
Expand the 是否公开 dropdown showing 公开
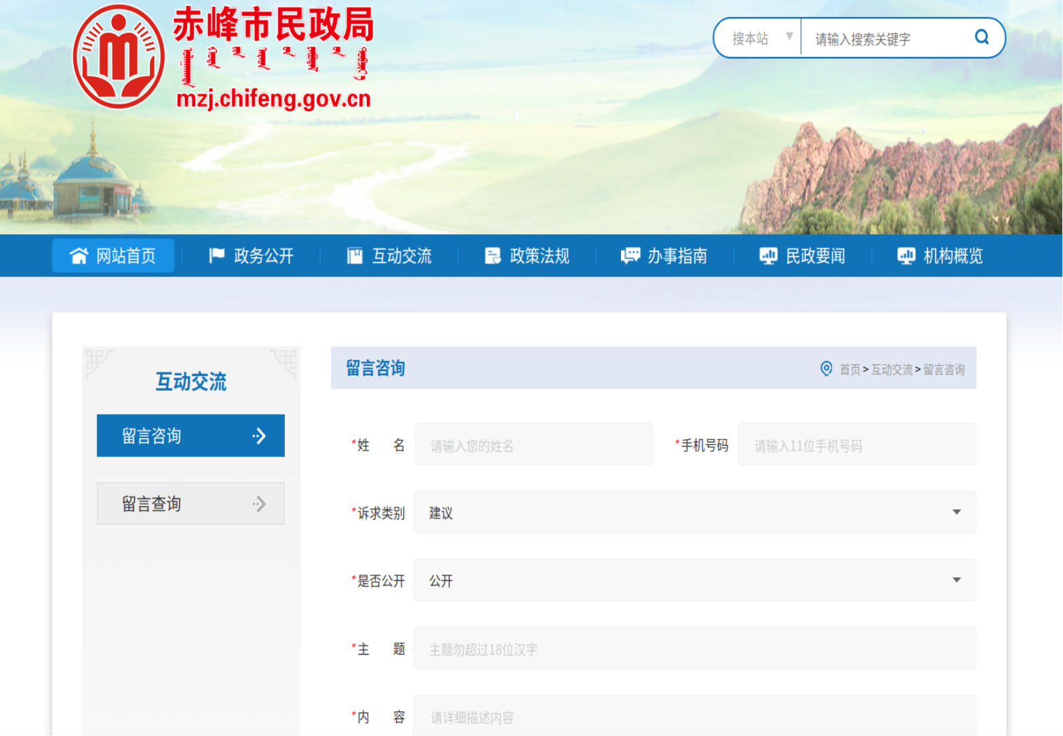click(x=694, y=580)
